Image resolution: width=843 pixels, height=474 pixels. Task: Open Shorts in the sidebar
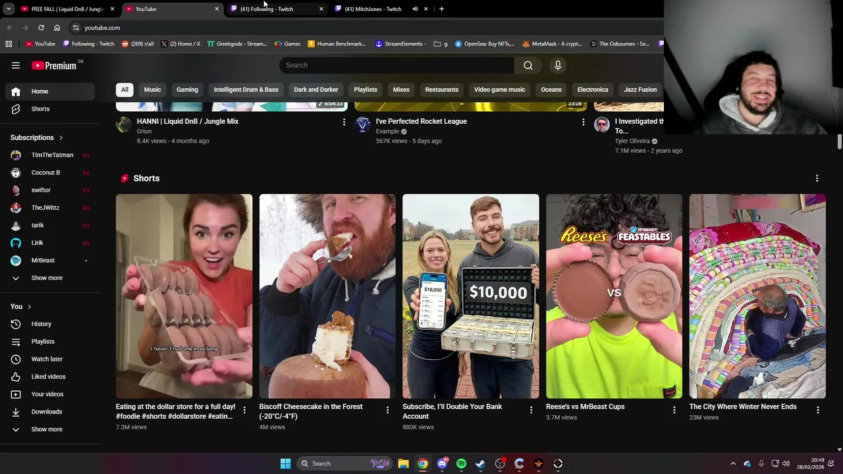click(50, 109)
